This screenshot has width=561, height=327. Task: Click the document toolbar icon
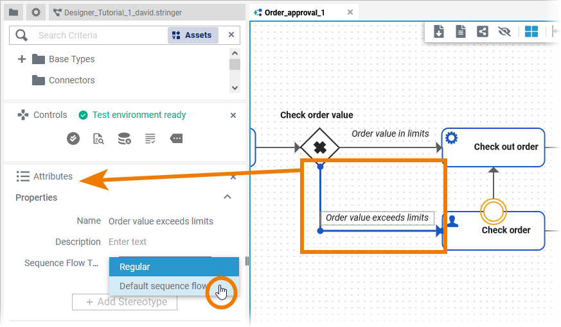[x=461, y=31]
